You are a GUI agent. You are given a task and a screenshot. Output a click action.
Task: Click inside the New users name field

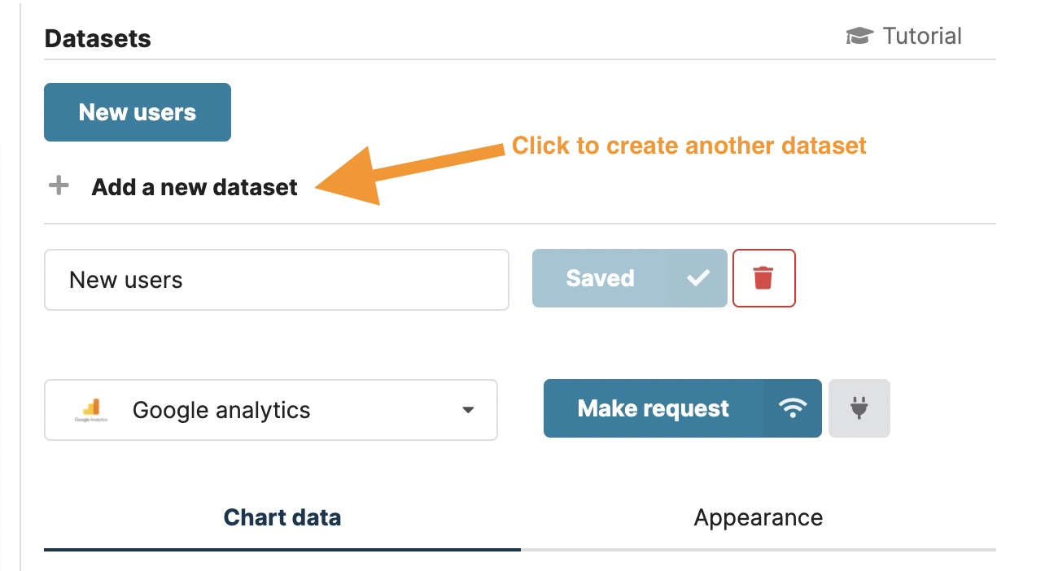277,279
